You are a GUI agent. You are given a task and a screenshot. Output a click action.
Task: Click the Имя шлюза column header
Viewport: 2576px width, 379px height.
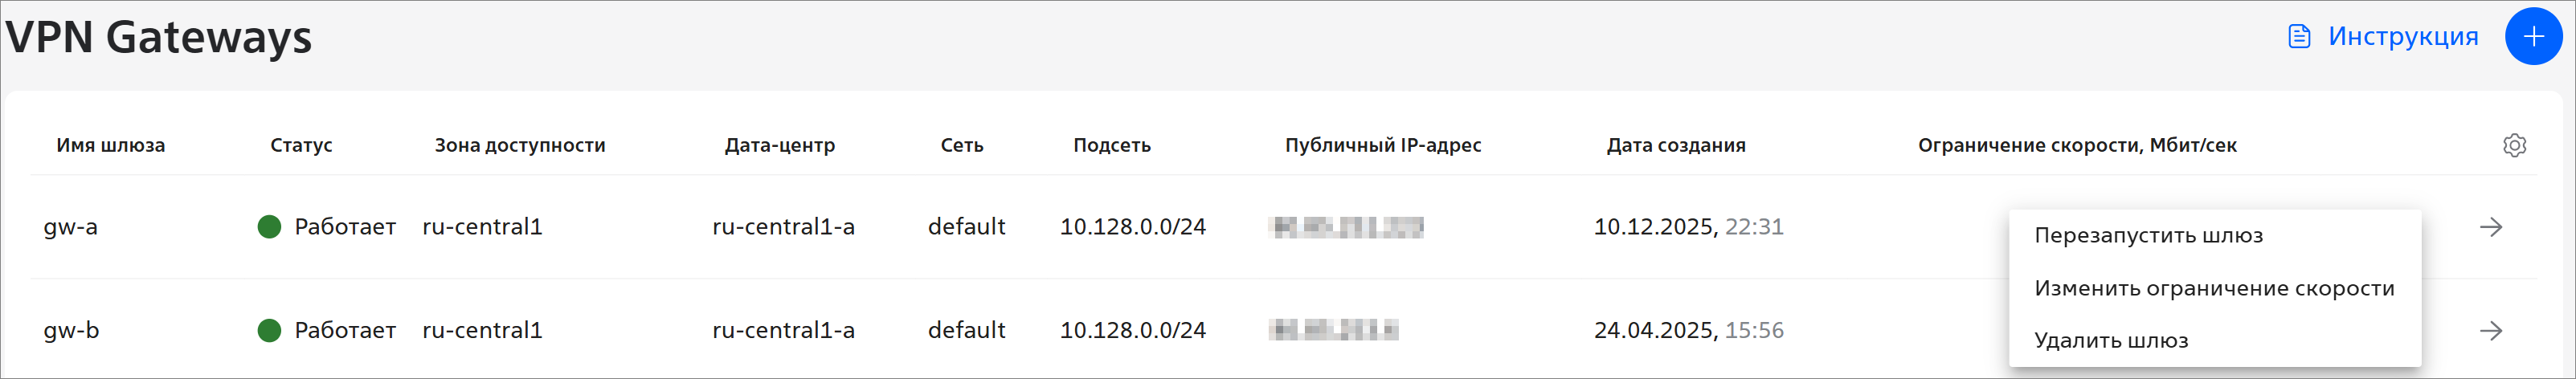(x=111, y=145)
